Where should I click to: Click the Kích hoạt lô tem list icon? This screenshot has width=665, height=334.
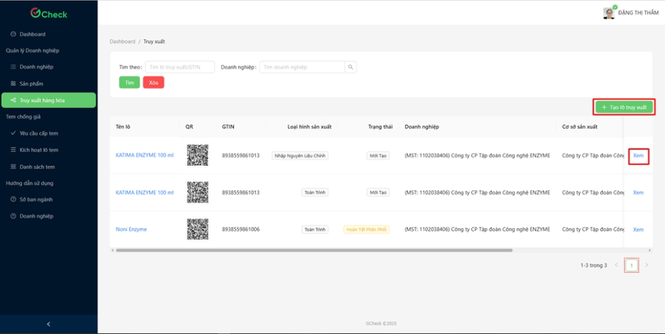[13, 150]
